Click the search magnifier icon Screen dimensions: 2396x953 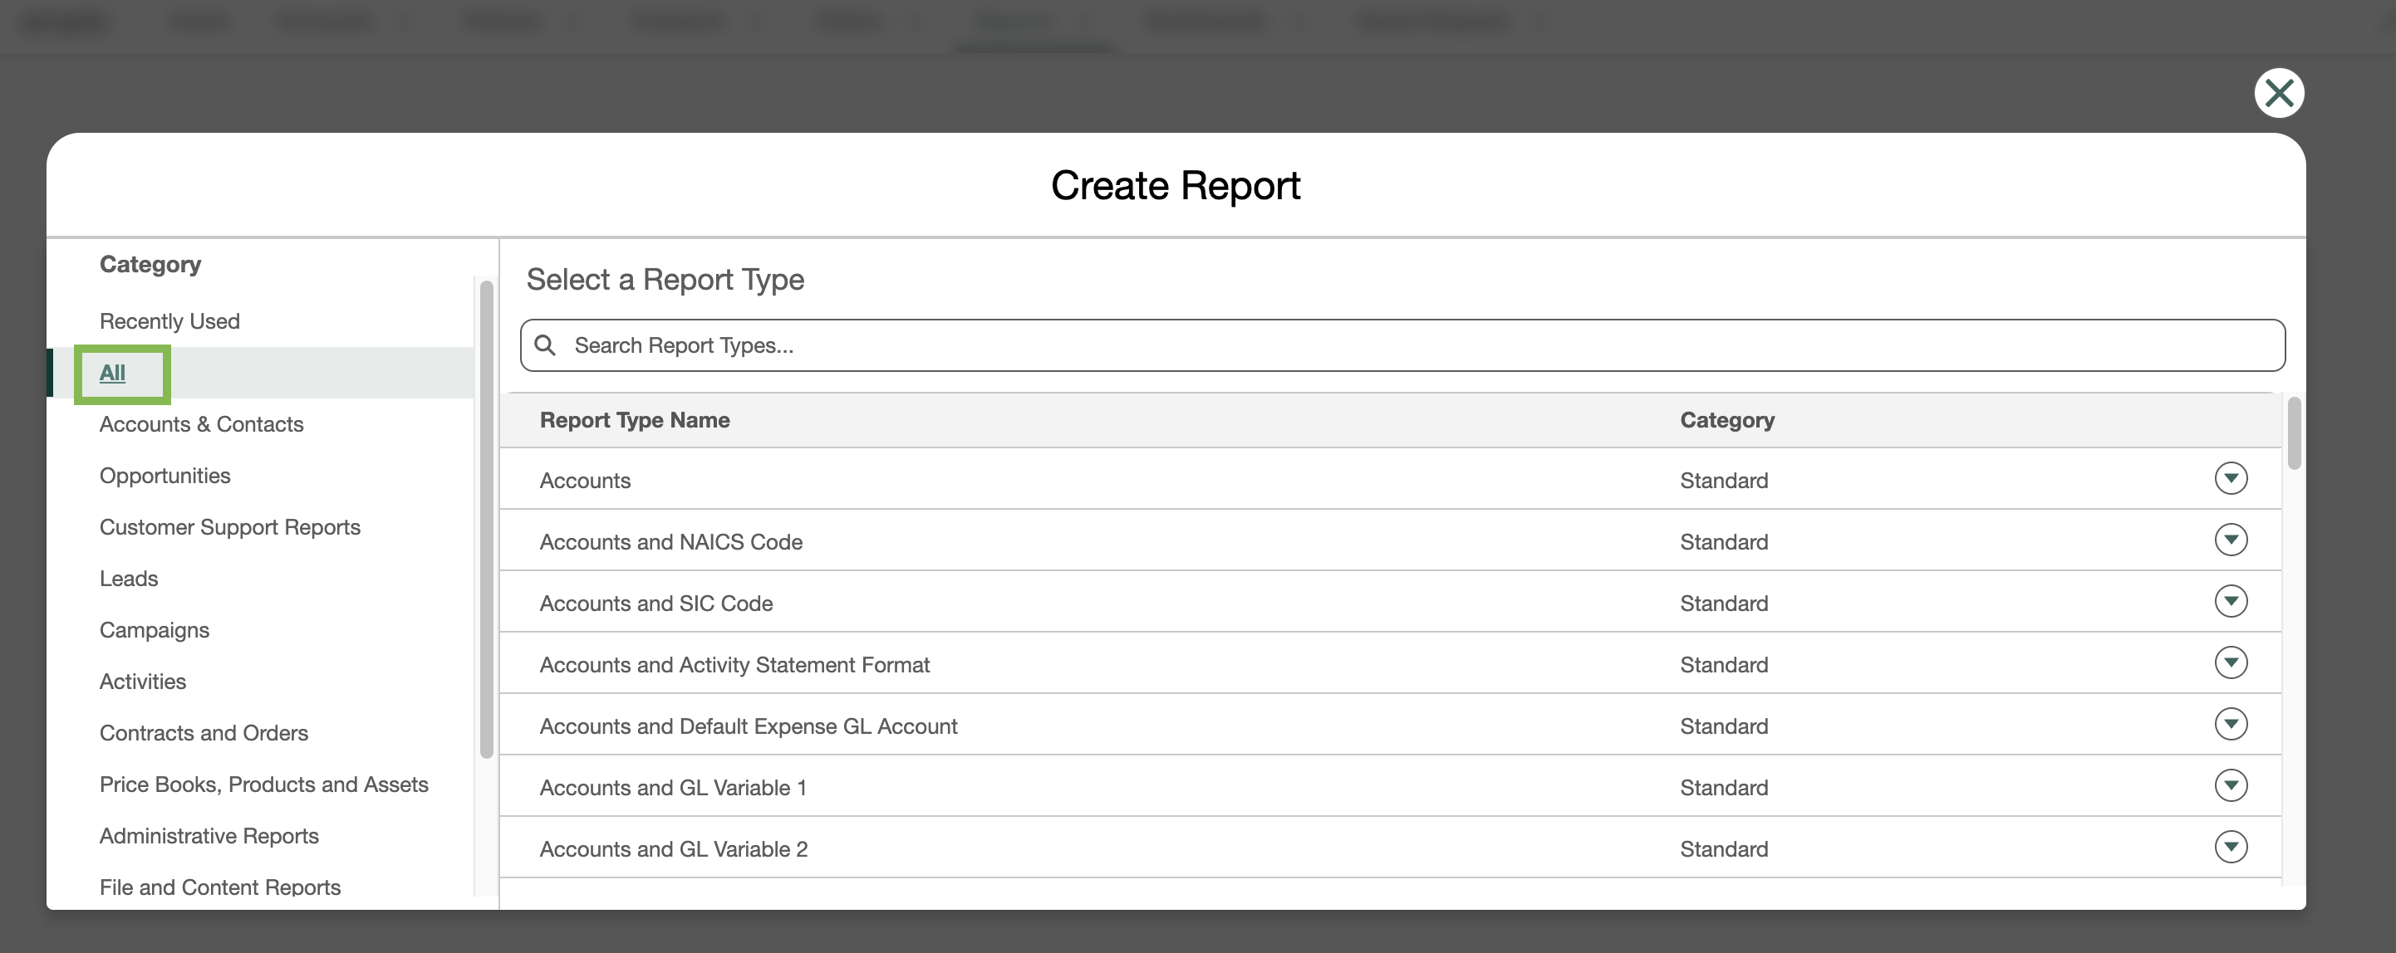(x=545, y=346)
